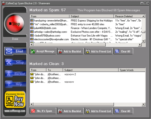Clear All clean messages
Viewport: 151px width, 119px height.
pos(124,111)
